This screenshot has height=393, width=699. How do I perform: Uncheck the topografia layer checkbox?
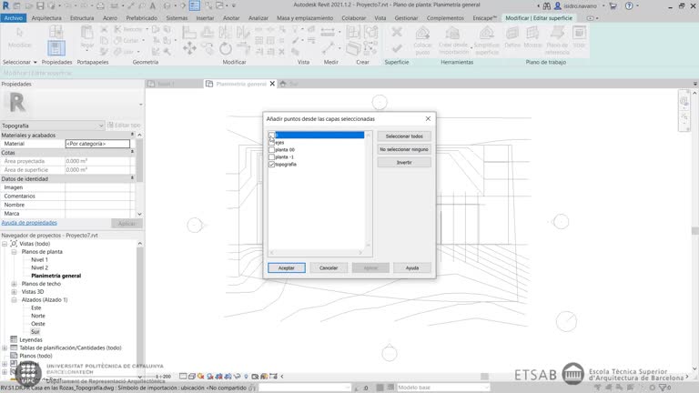(272, 165)
